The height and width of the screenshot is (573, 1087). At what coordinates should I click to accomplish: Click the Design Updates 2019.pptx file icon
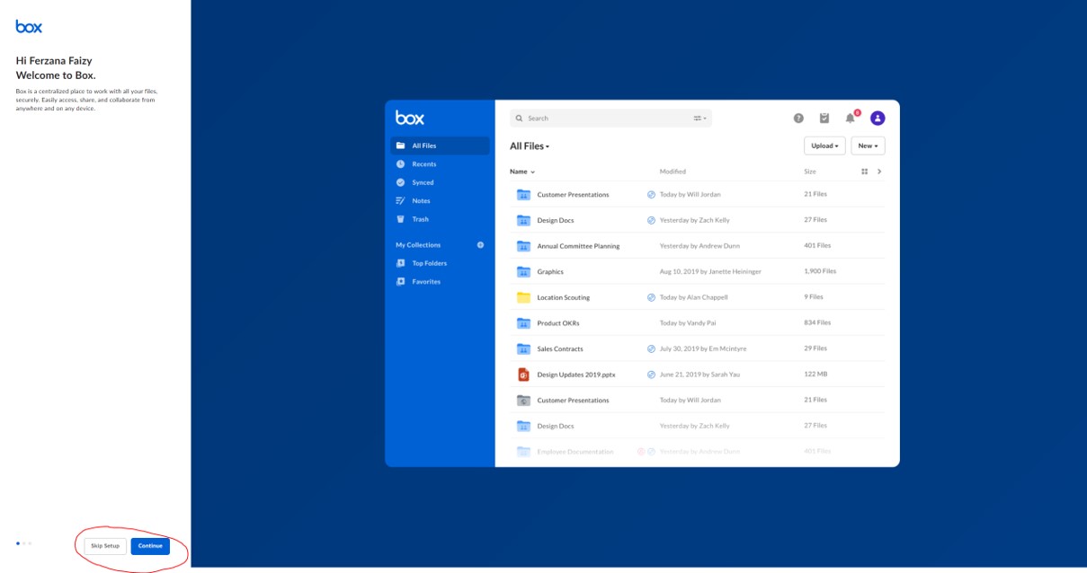pos(523,375)
